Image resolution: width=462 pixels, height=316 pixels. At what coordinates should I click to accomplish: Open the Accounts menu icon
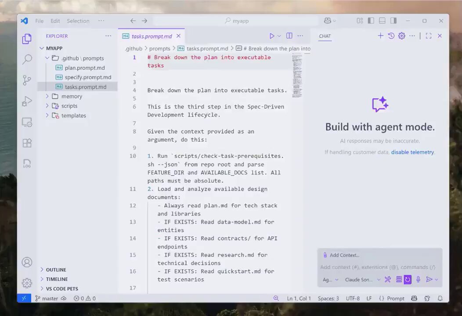[27, 262]
